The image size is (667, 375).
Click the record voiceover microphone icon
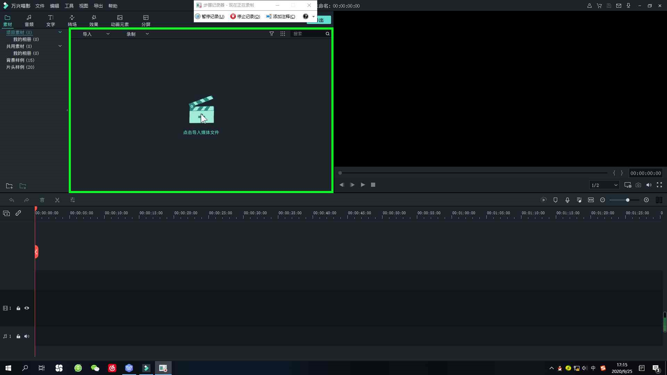pyautogui.click(x=567, y=200)
